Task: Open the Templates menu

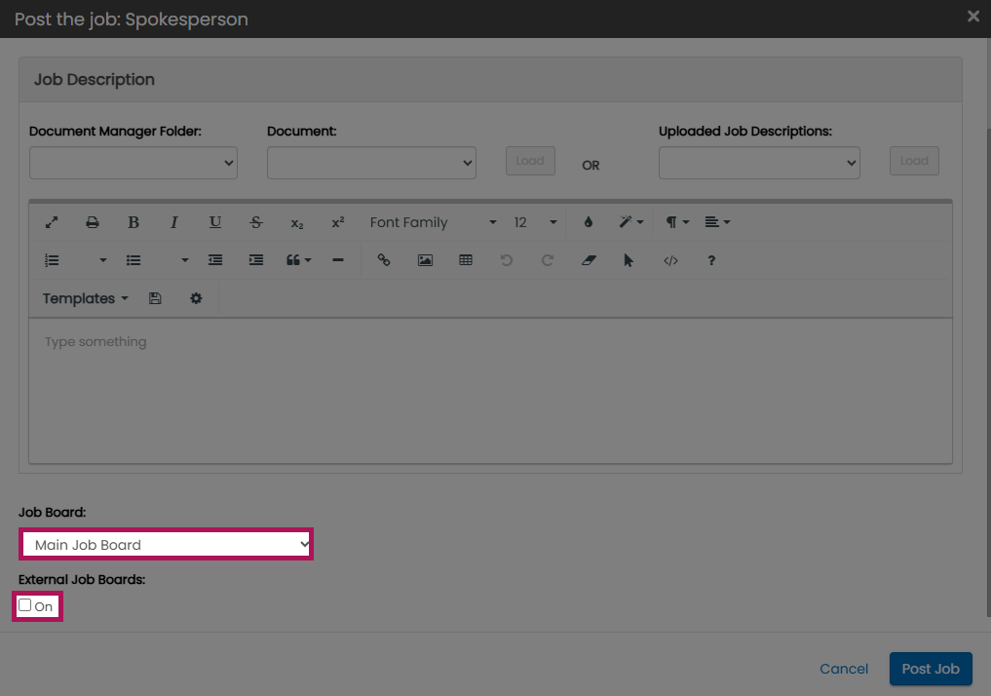Action: pyautogui.click(x=86, y=298)
